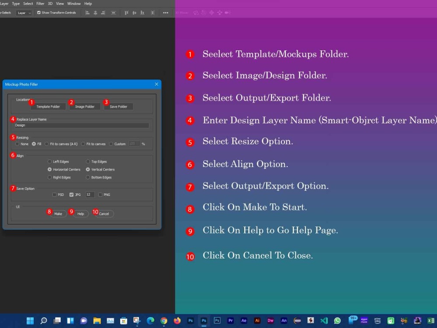Click the Custom percent input field
This screenshot has height=328, width=437.
pyautogui.click(x=134, y=143)
